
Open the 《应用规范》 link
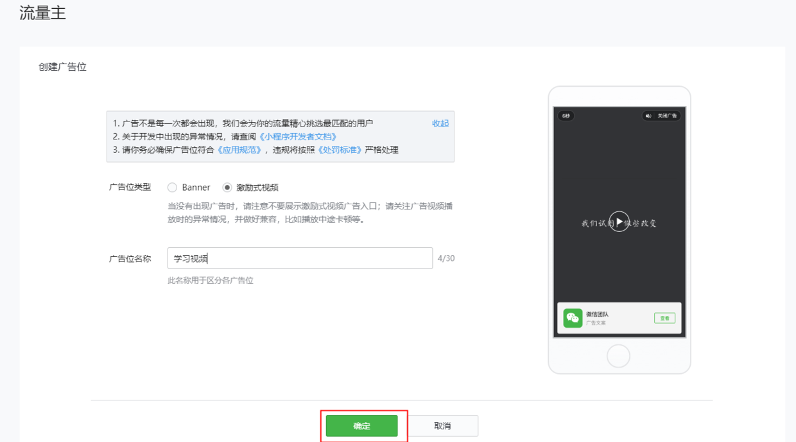point(239,150)
